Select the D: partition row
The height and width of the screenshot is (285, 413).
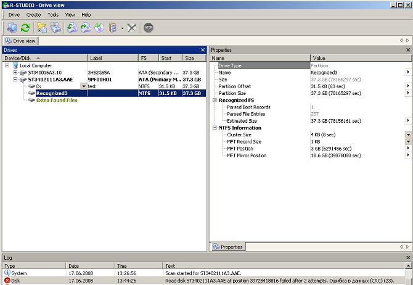click(38, 86)
